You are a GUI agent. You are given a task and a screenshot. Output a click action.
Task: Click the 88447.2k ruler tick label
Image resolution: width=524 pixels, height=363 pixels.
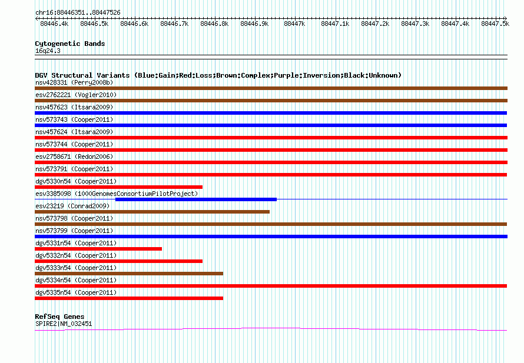point(375,24)
